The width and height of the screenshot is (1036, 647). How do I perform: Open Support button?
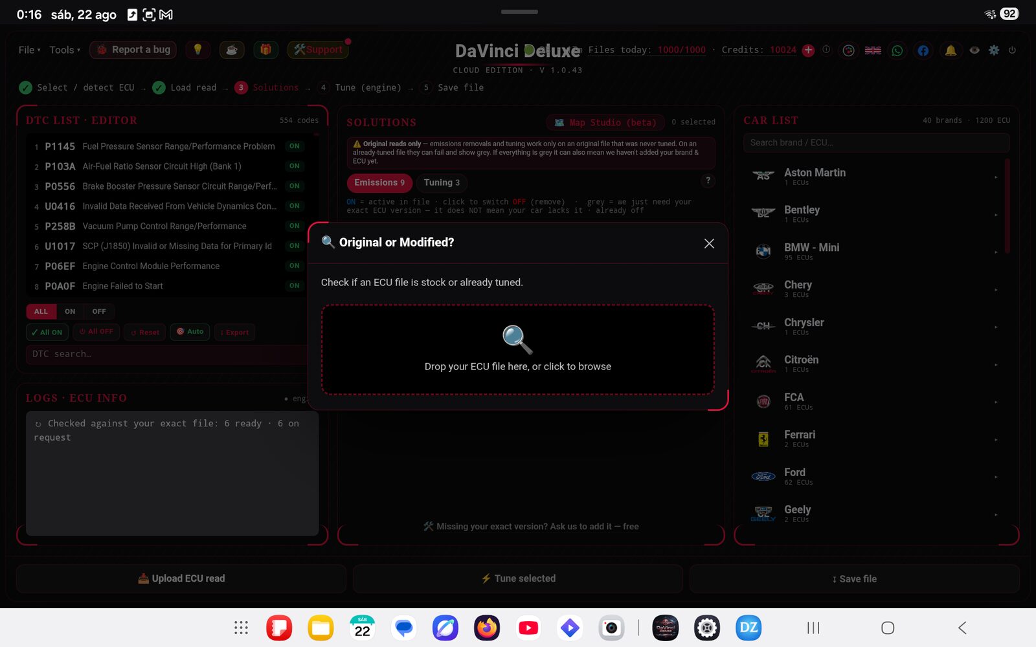(318, 50)
